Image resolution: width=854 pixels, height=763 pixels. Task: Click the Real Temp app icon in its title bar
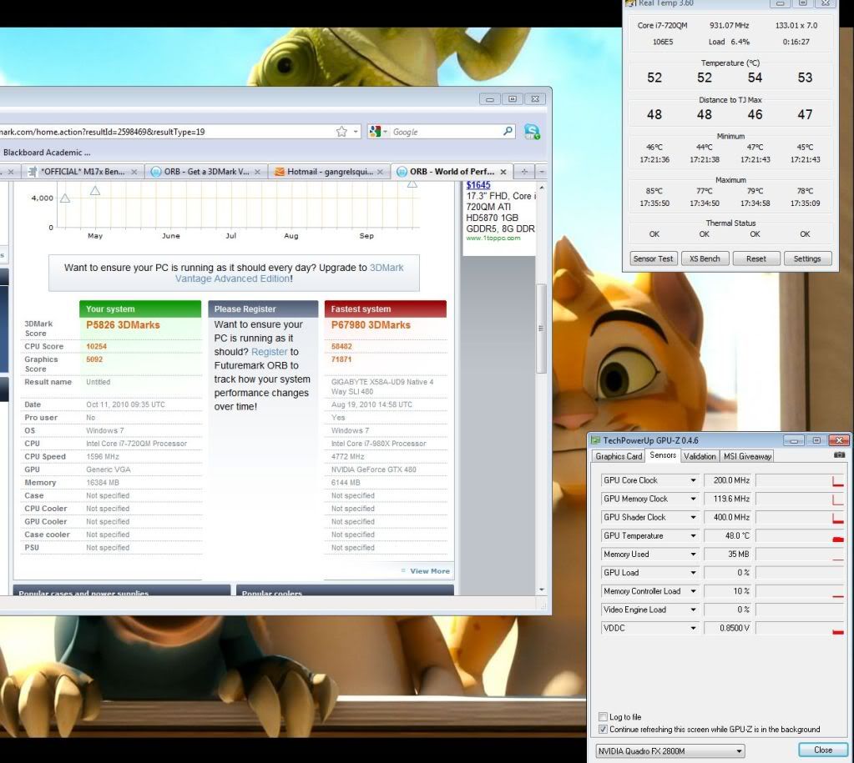click(631, 3)
